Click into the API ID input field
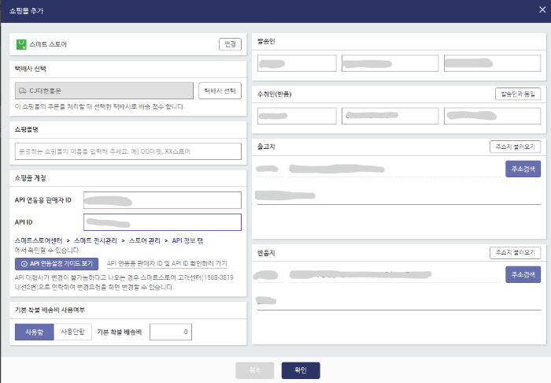This screenshot has height=383, width=551. [161, 222]
